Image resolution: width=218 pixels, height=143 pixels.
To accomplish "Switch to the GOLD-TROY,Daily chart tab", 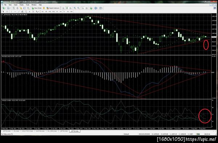I will point(28,131).
